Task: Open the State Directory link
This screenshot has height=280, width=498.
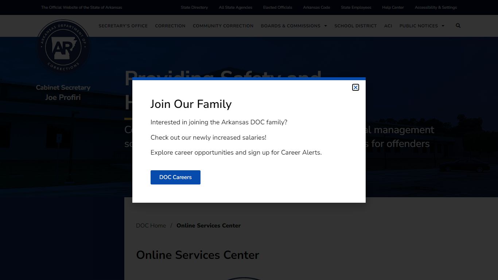Action: point(194,7)
